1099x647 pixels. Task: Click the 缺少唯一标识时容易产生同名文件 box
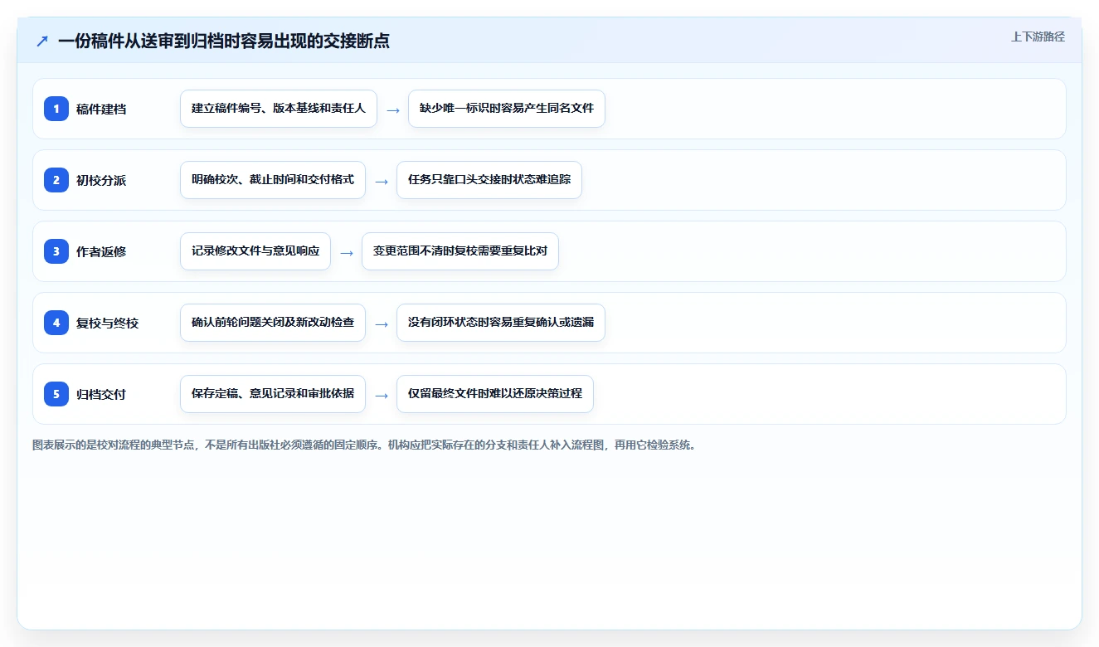coord(507,109)
